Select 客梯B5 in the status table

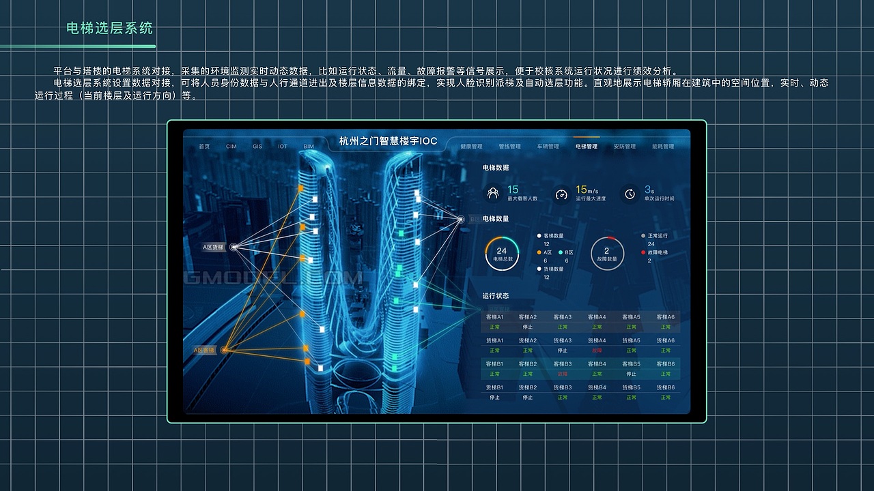point(631,364)
